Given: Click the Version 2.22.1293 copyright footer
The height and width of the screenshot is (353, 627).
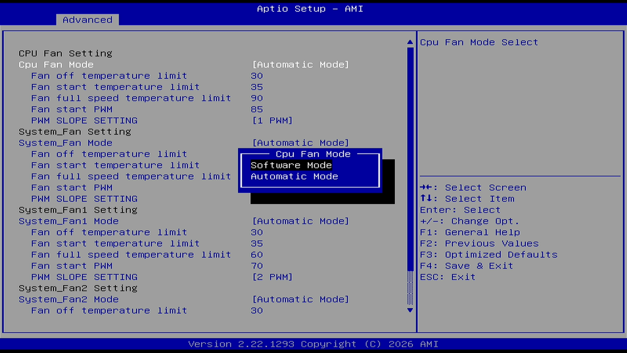Looking at the screenshot, I should pyautogui.click(x=313, y=344).
